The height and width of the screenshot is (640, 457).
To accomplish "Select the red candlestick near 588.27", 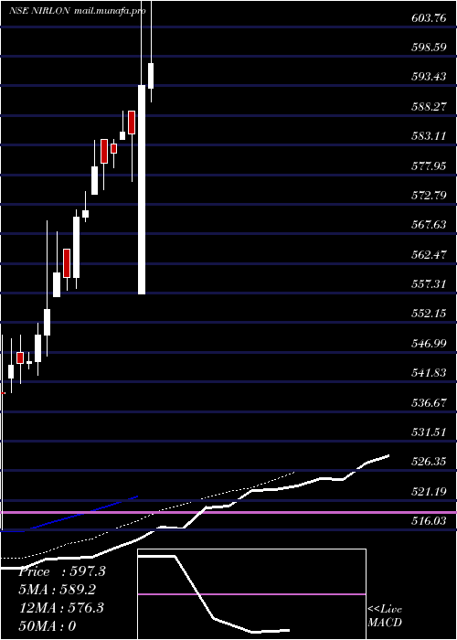I will [132, 122].
